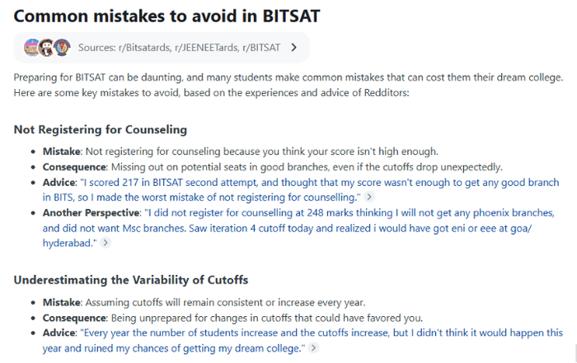Click chevron after "dream college" quote
Screen dimensions: 577x363
pos(313,348)
